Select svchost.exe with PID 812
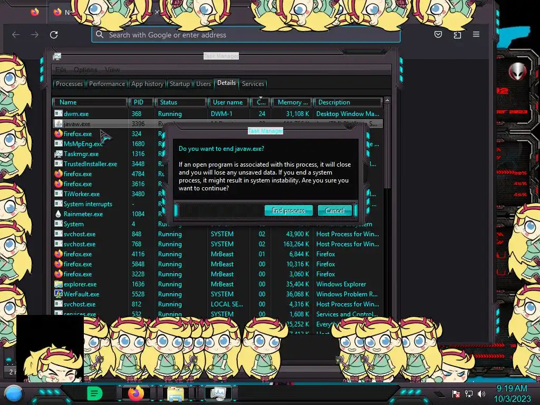This screenshot has width=540, height=405. 218,304
